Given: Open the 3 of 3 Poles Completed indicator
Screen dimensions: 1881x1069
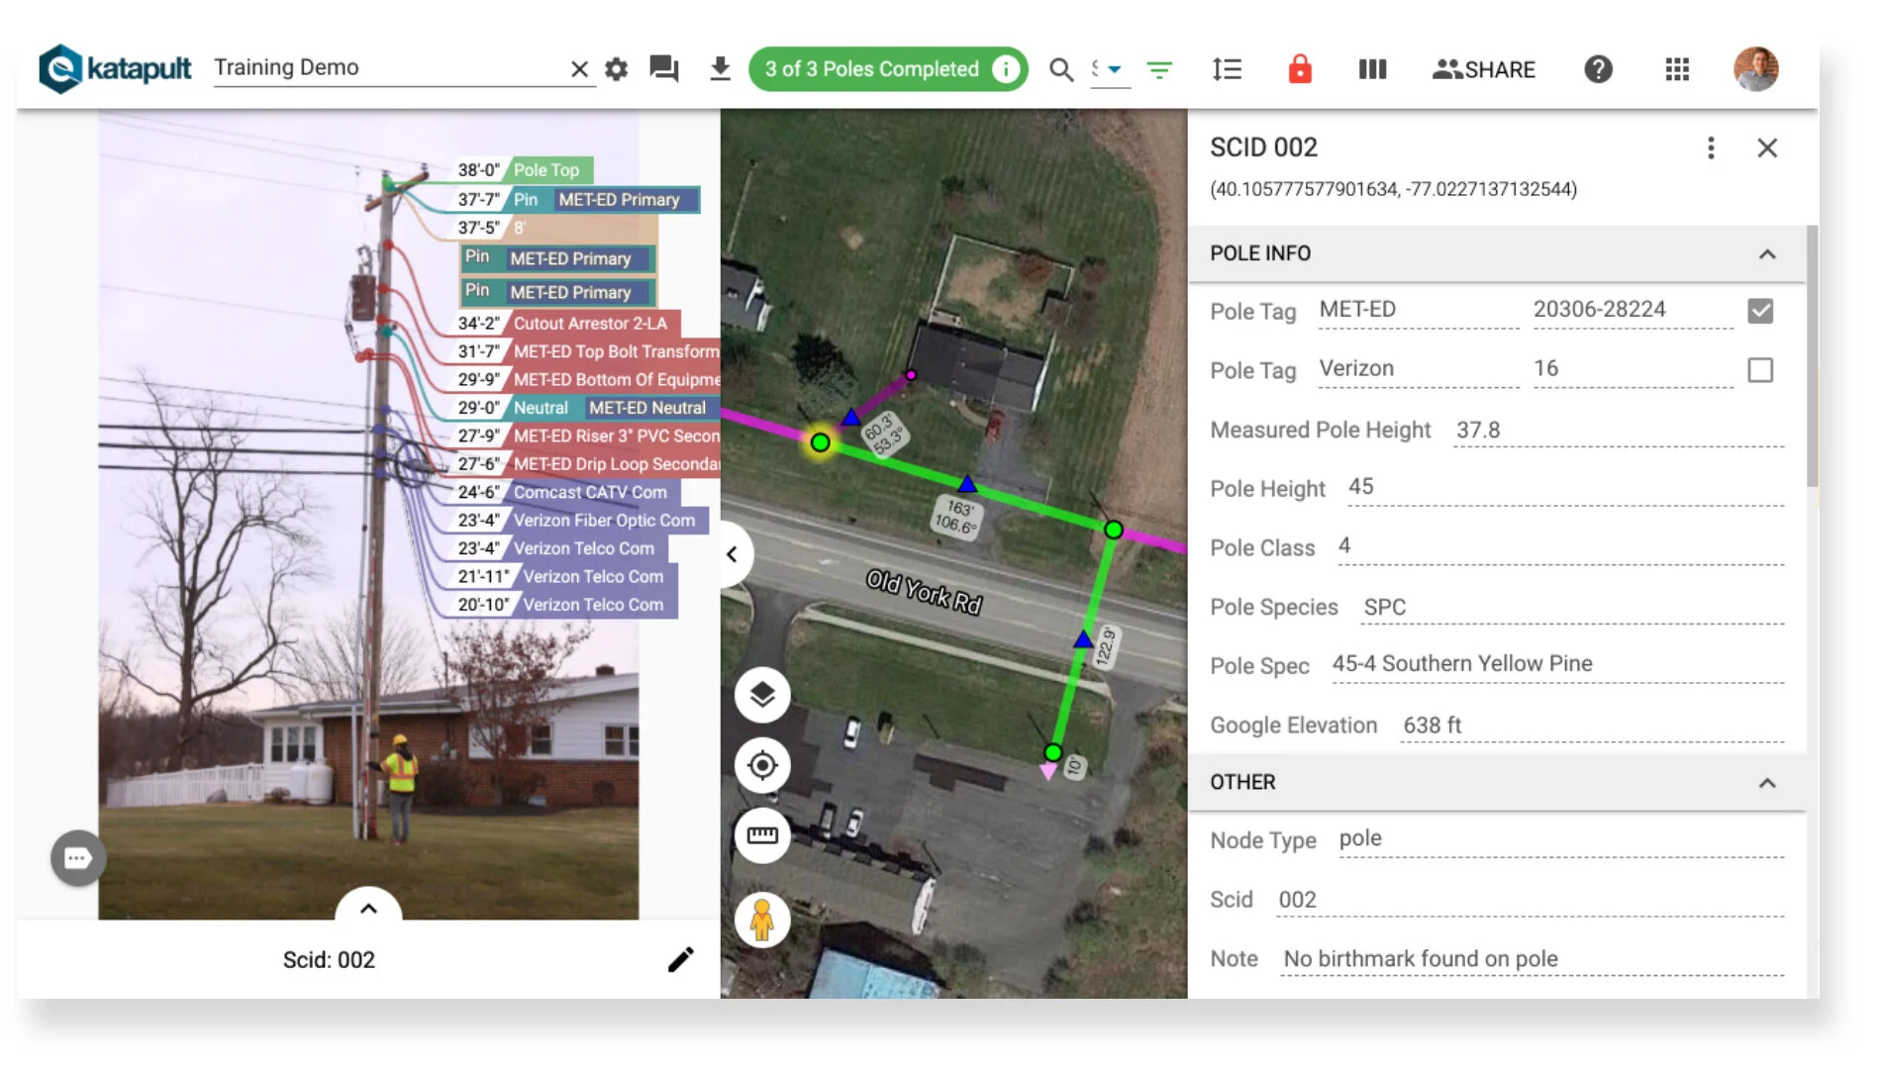Looking at the screenshot, I should [888, 69].
